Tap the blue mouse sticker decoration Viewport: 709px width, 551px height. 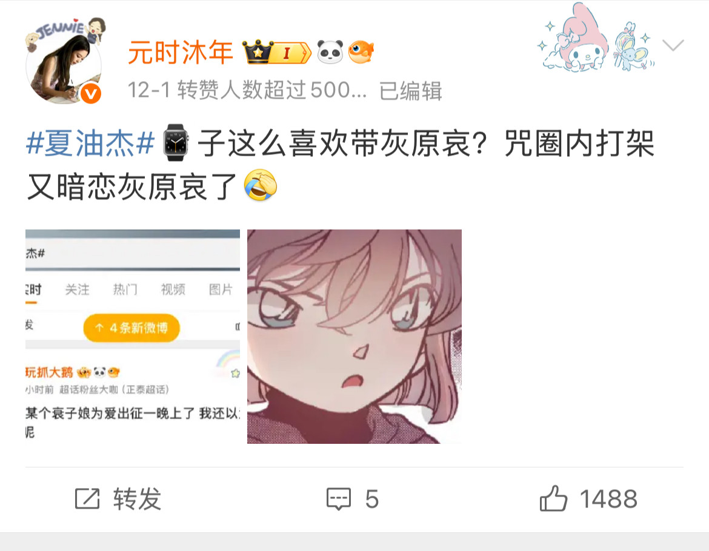[x=631, y=46]
